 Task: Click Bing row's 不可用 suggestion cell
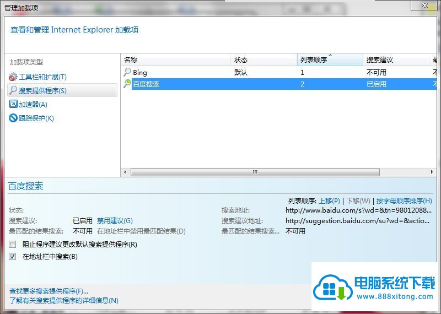pos(377,73)
